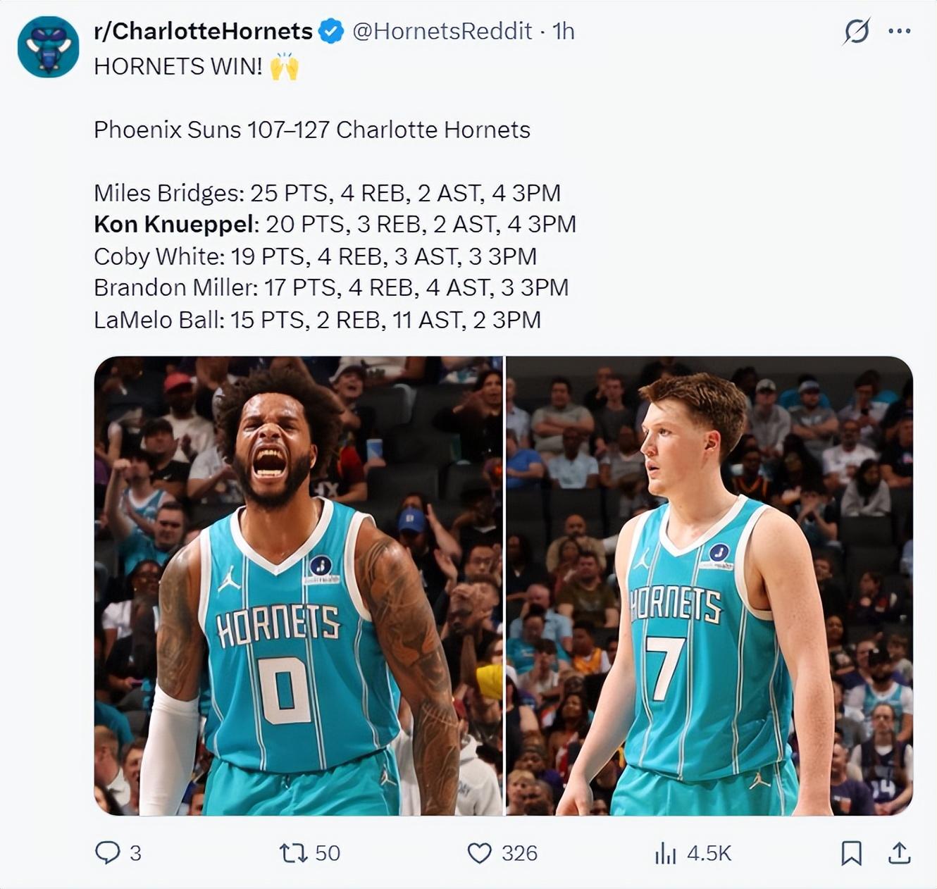
Task: Open the 1h timestamp link
Action: point(564,31)
